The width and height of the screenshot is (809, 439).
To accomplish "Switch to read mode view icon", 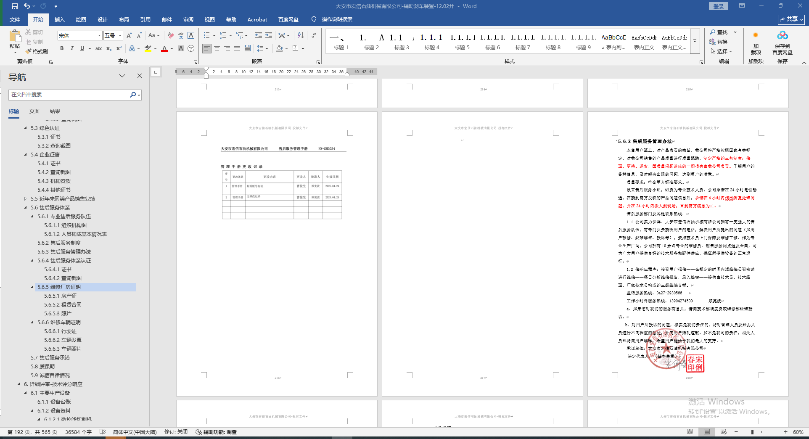I will click(690, 432).
